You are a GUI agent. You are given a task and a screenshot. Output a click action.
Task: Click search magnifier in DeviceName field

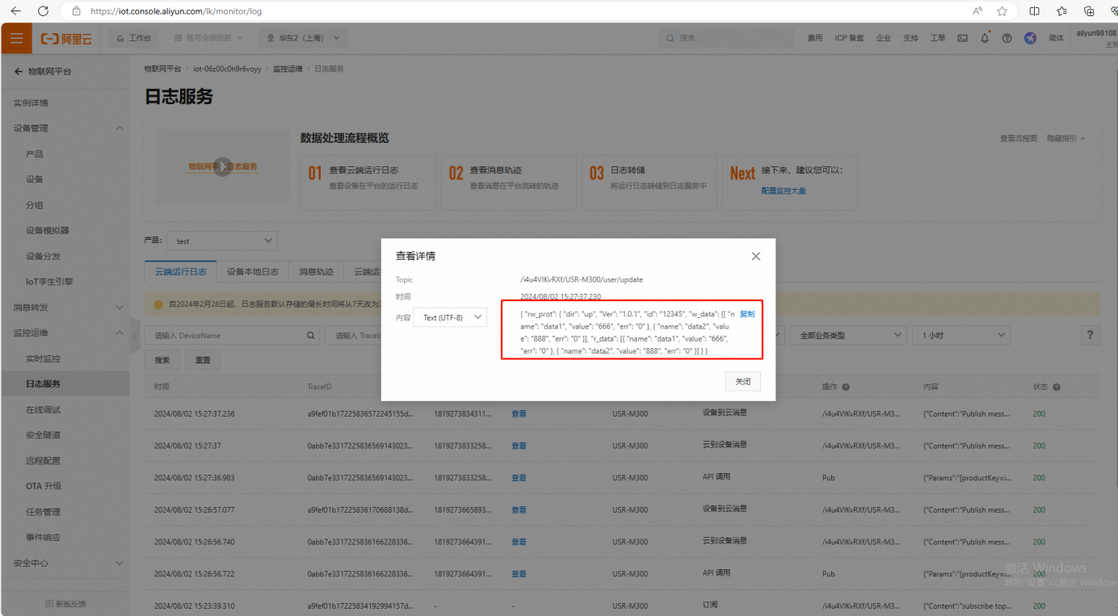click(x=310, y=335)
